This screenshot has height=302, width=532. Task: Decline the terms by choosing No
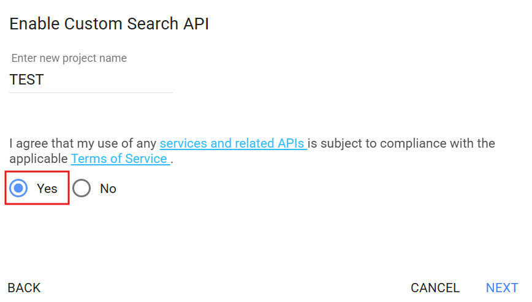pos(82,188)
